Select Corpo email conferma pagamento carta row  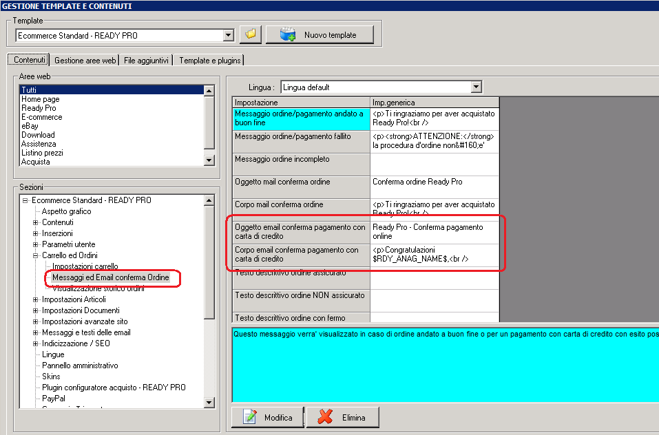[301, 255]
